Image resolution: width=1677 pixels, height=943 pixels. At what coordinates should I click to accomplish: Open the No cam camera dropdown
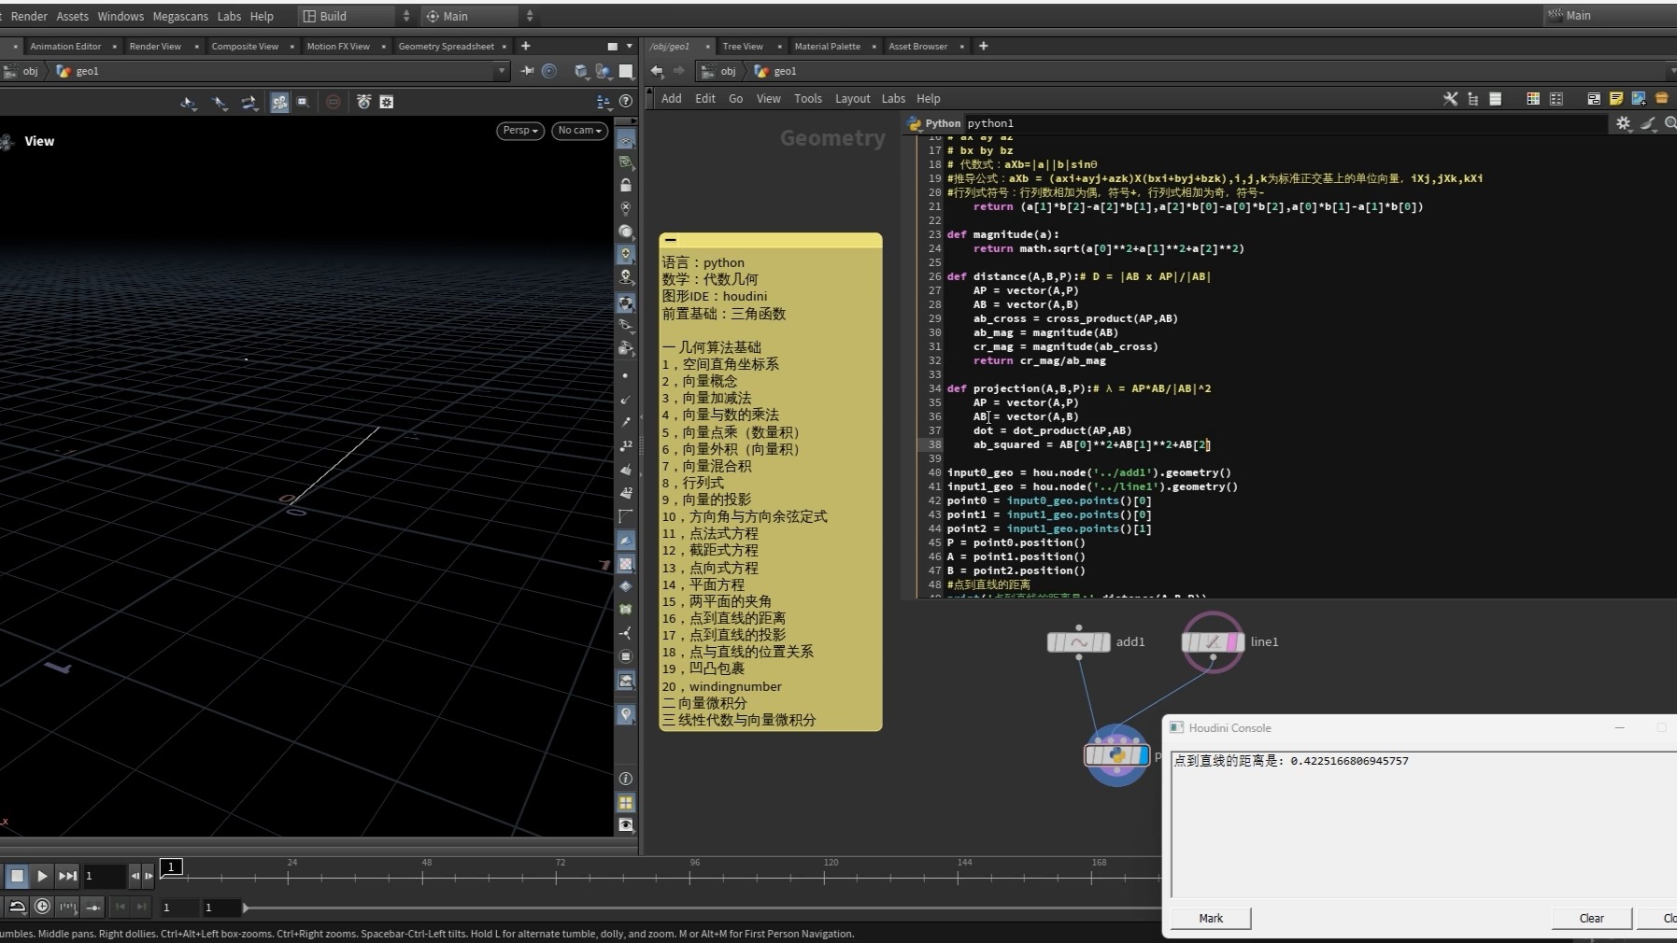(579, 131)
